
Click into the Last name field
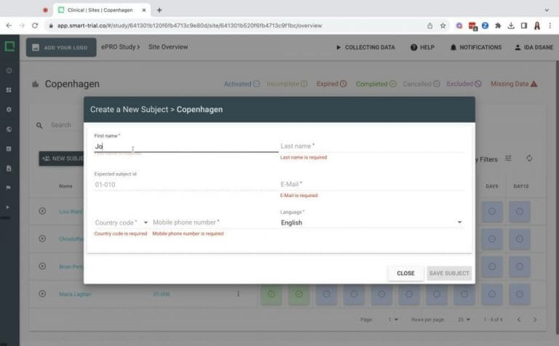(x=371, y=146)
